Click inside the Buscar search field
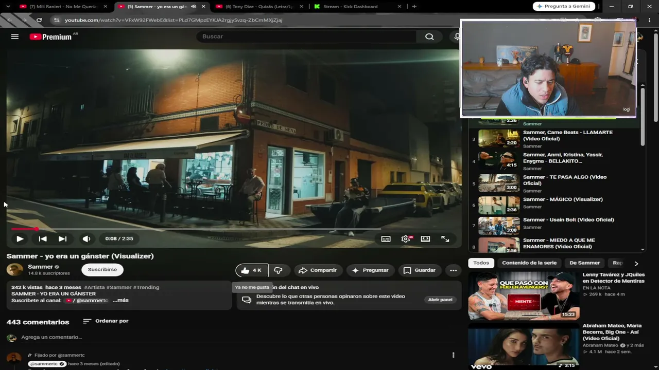The image size is (659, 370). click(x=306, y=36)
